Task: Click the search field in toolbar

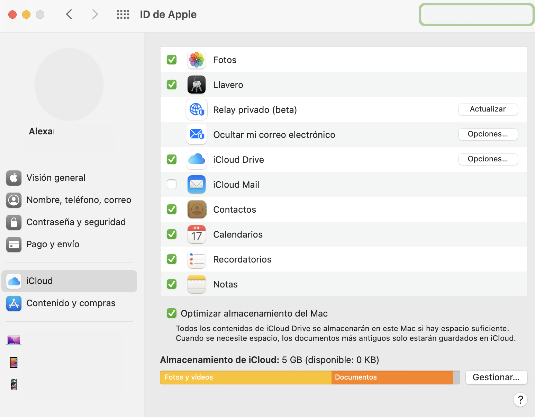Action: [477, 15]
